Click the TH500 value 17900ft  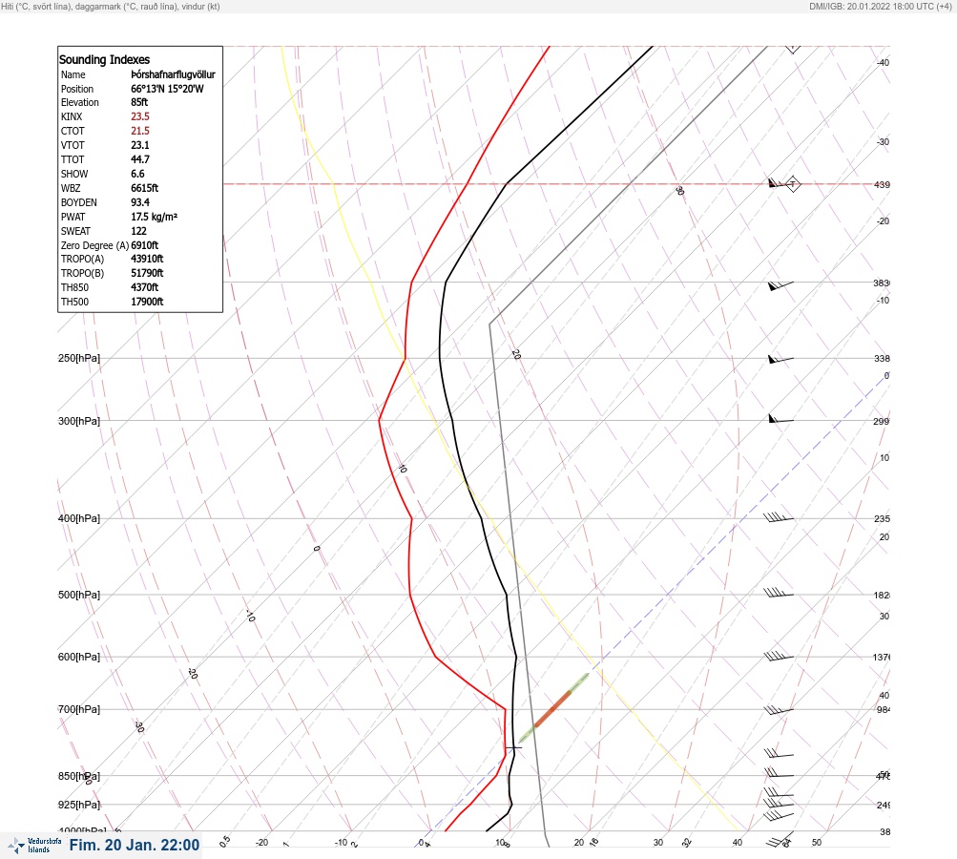(x=147, y=302)
